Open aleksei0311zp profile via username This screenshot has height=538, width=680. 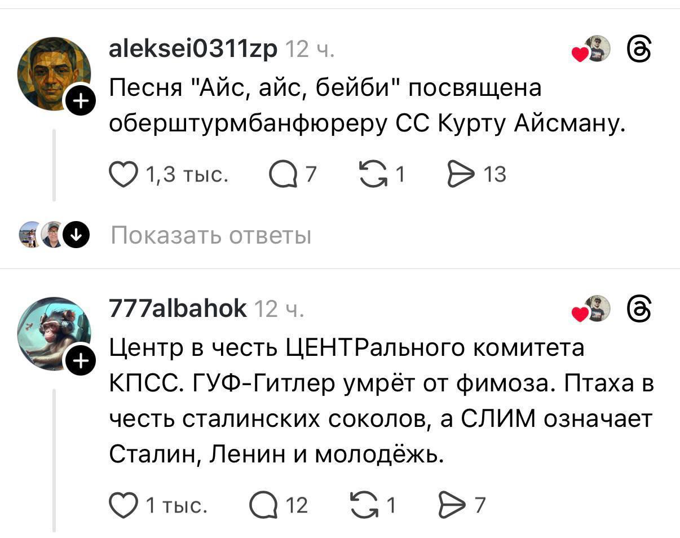[x=193, y=50]
